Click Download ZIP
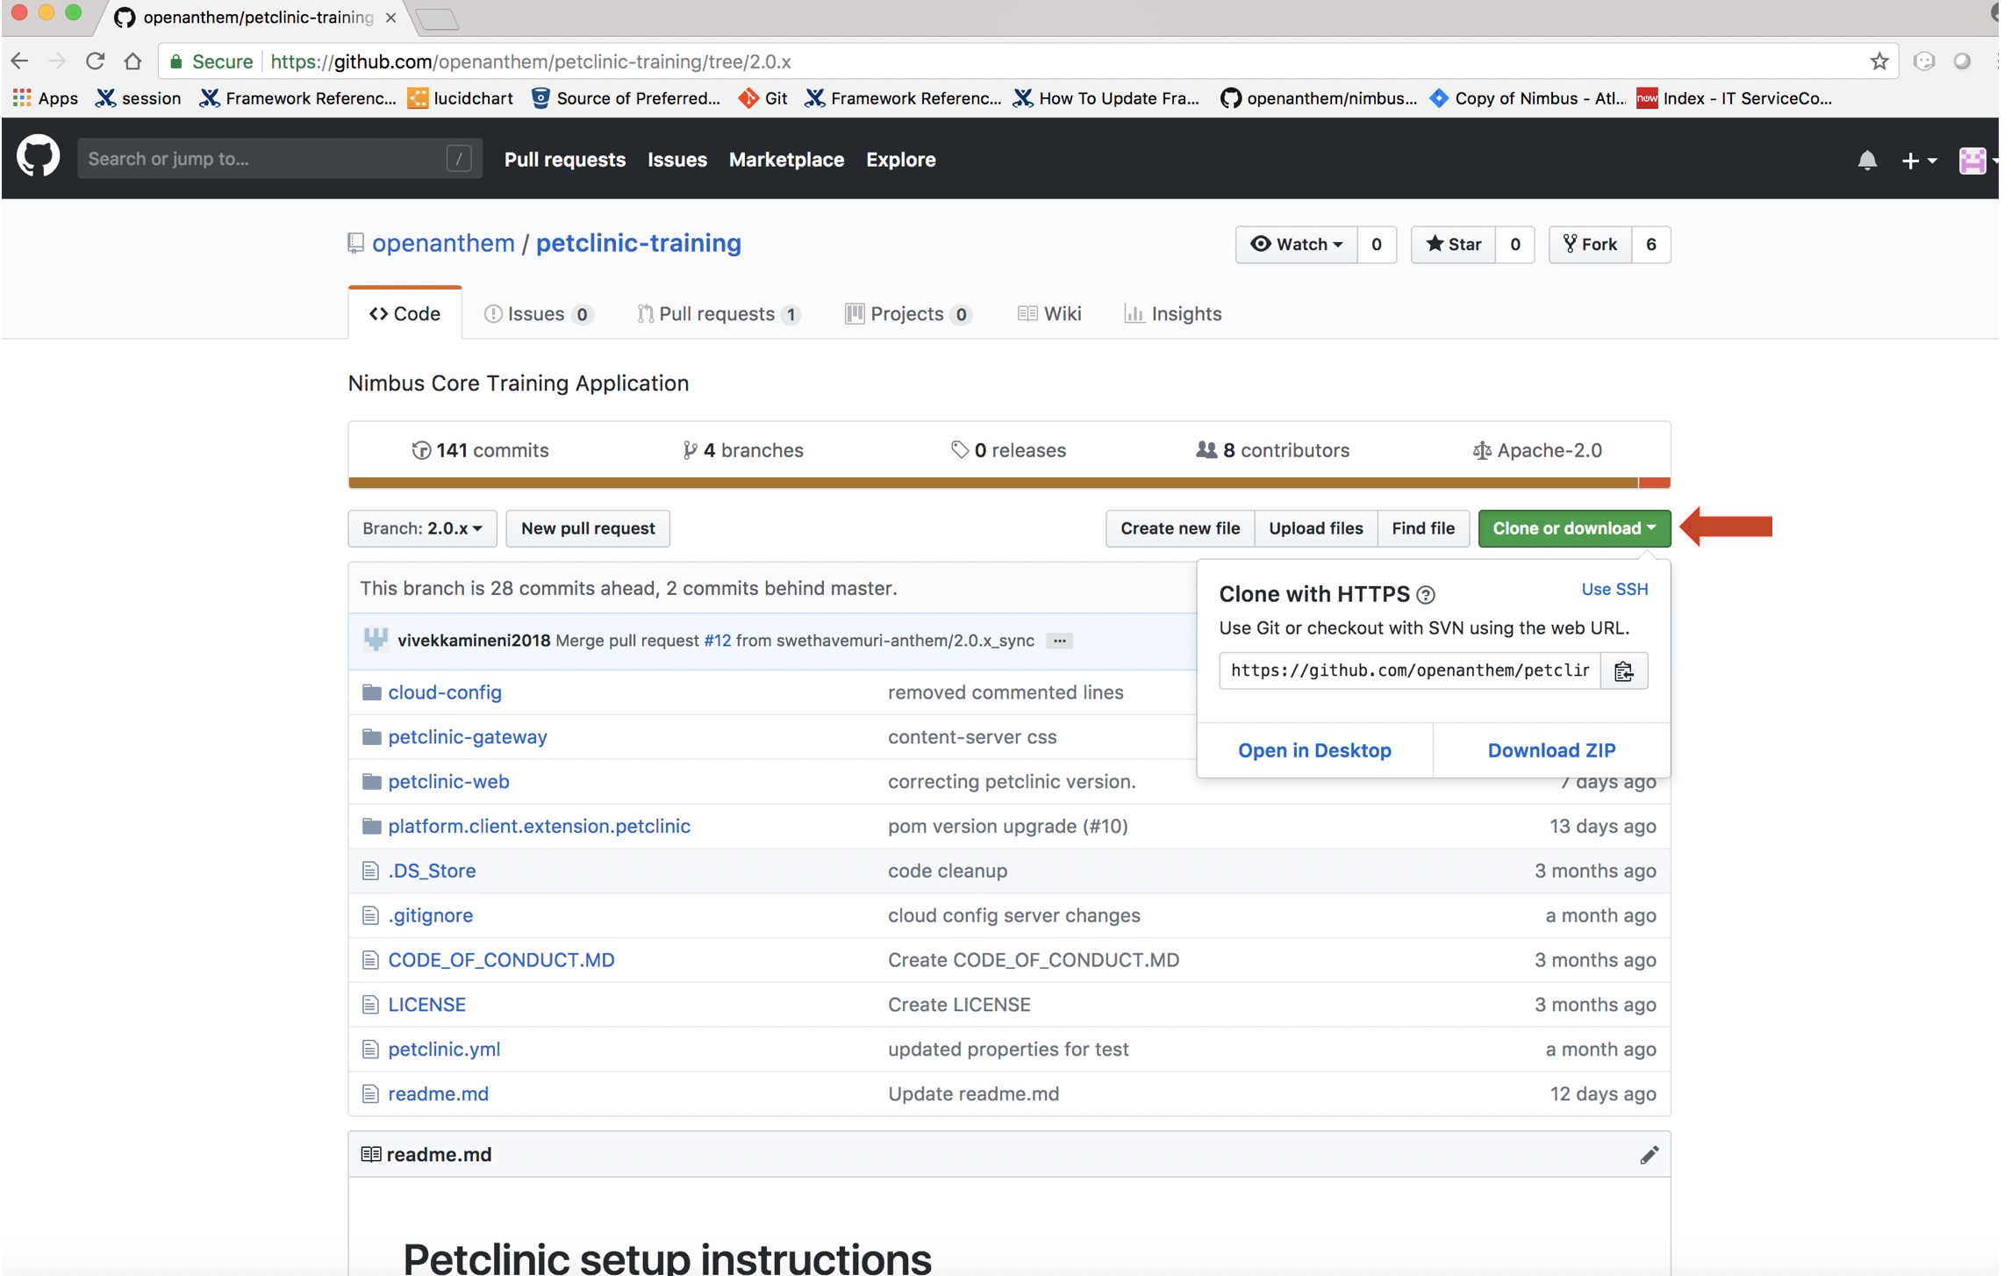Screen dimensions: 2011x1276 (x=1551, y=750)
